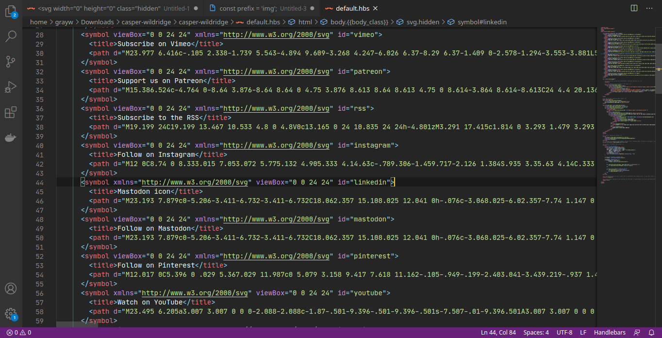Follow the w3.org link on the patreon line
This screenshot has height=338, width=662.
pyautogui.click(x=278, y=72)
